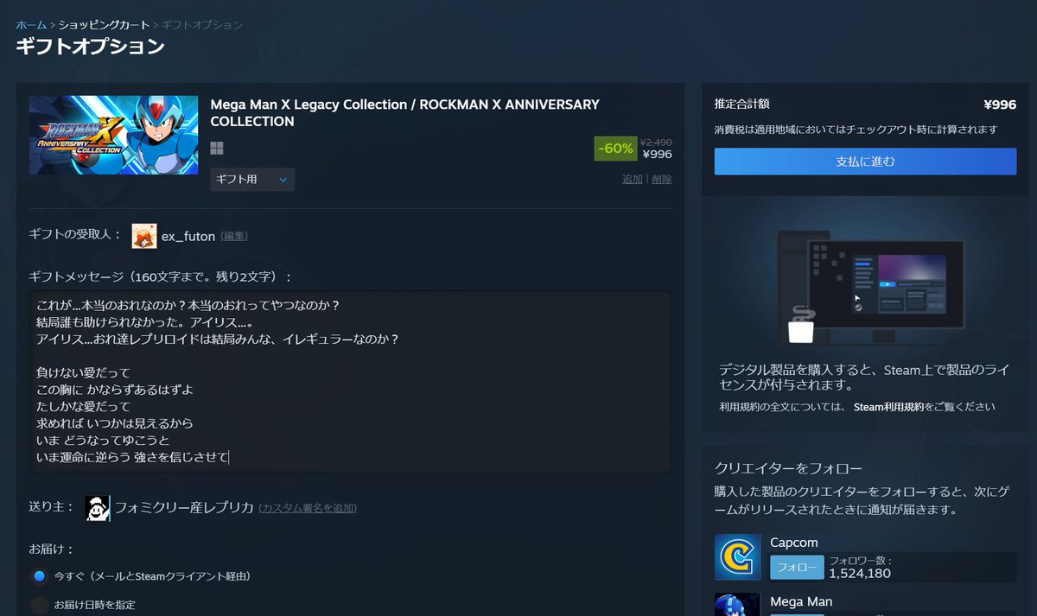Click the 追加 link
The width and height of the screenshot is (1037, 616).
click(x=632, y=179)
